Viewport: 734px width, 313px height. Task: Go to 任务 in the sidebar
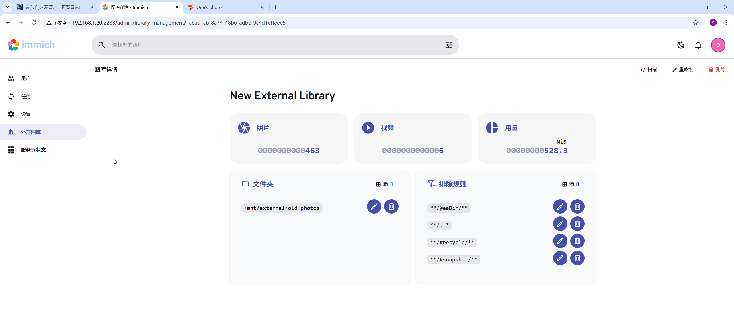tap(26, 97)
